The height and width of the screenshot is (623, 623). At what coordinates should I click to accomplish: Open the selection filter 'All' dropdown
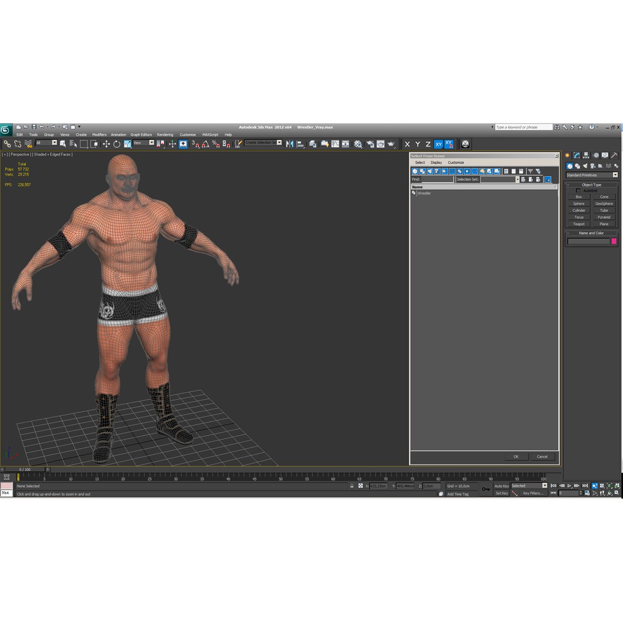pyautogui.click(x=46, y=142)
